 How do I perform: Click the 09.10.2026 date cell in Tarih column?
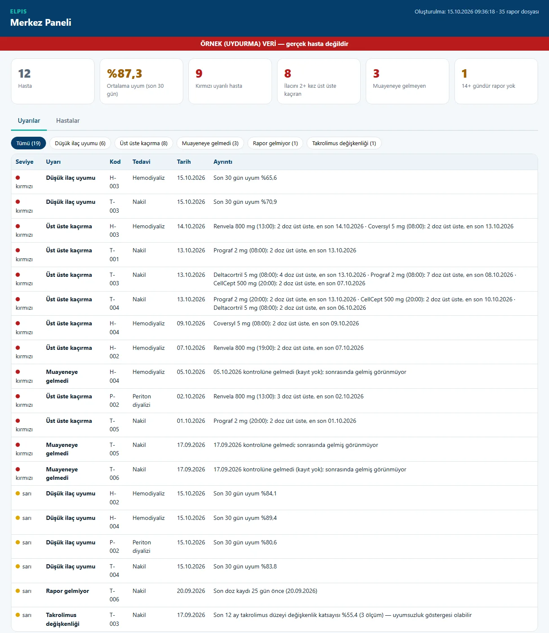(x=191, y=324)
